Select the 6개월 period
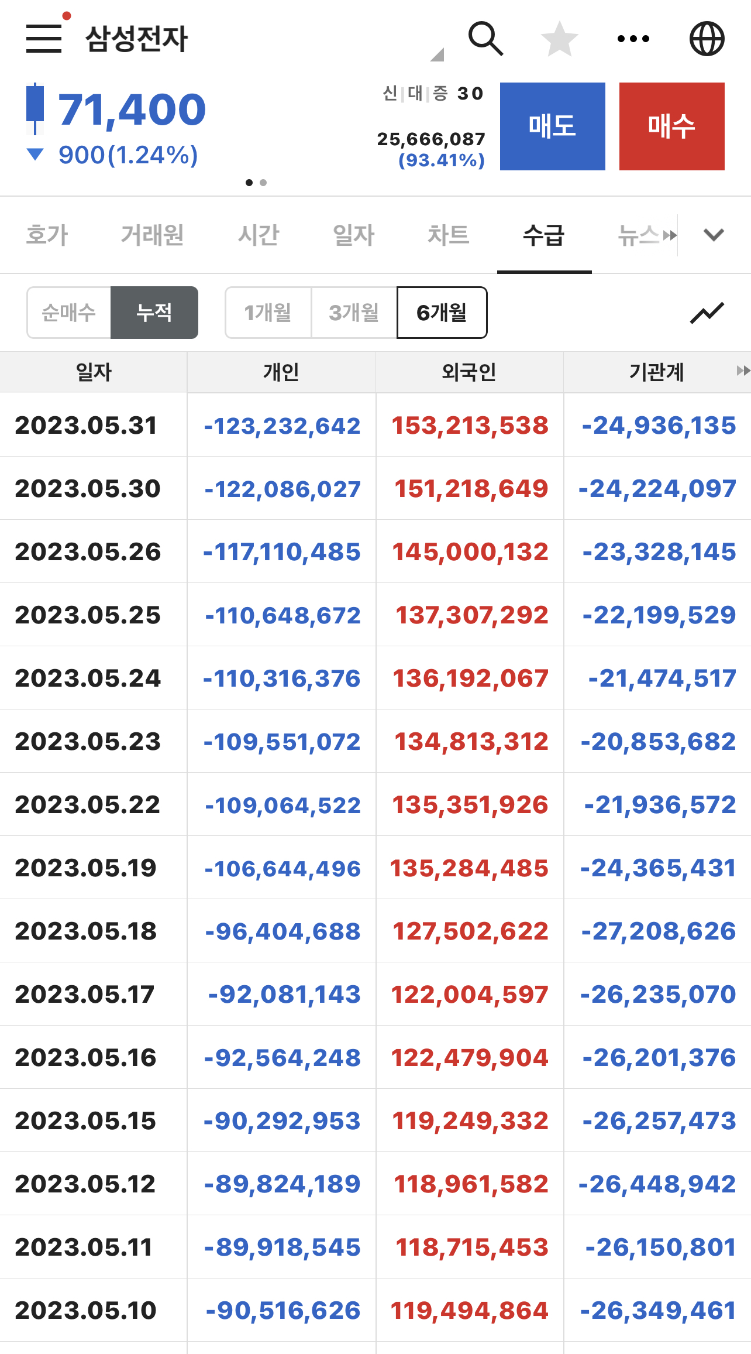Viewport: 751px width, 1354px height. click(442, 313)
